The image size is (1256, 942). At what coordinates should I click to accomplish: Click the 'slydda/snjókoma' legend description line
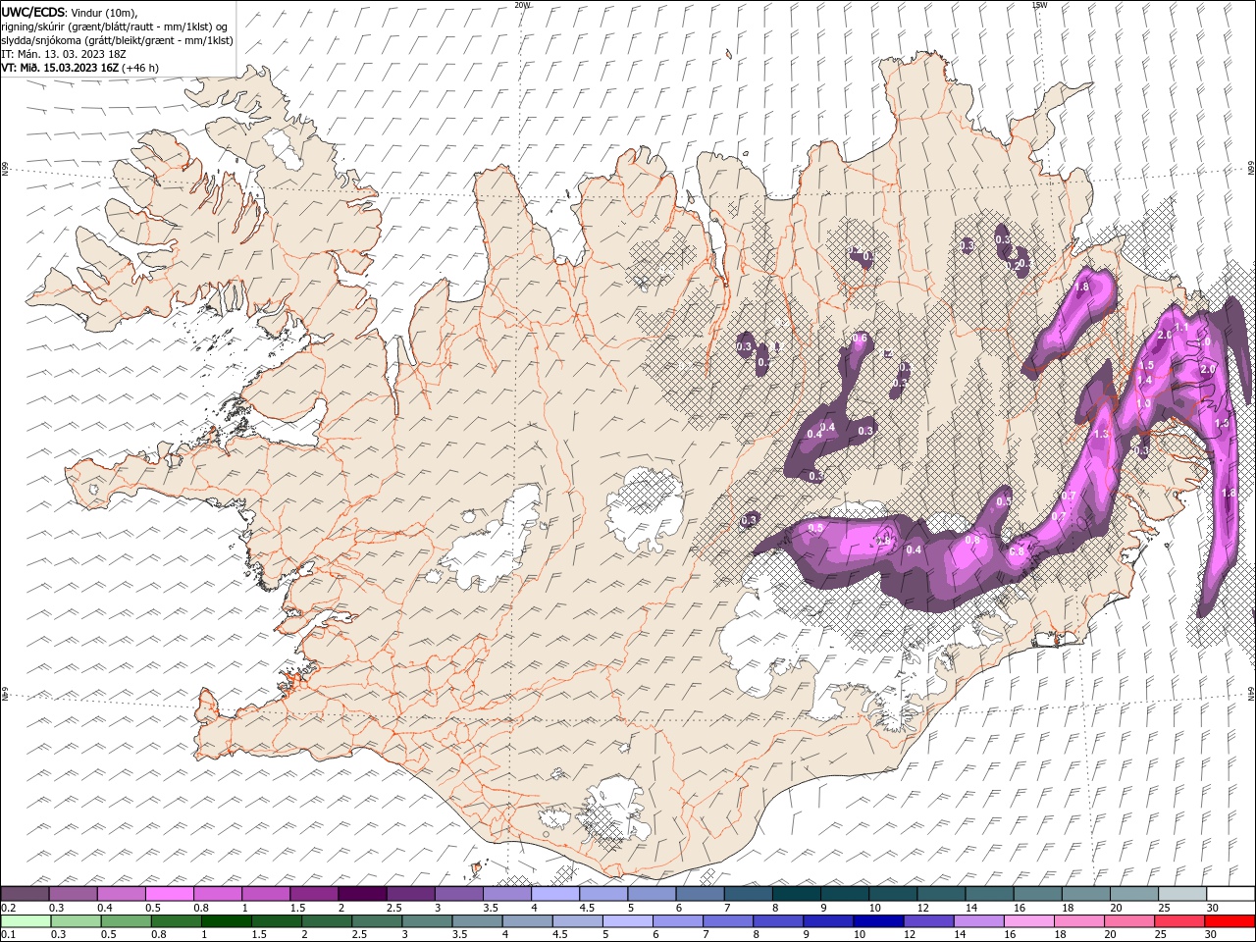[117, 39]
